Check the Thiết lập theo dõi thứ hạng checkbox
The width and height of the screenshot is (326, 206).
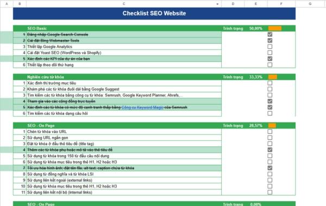[270, 65]
